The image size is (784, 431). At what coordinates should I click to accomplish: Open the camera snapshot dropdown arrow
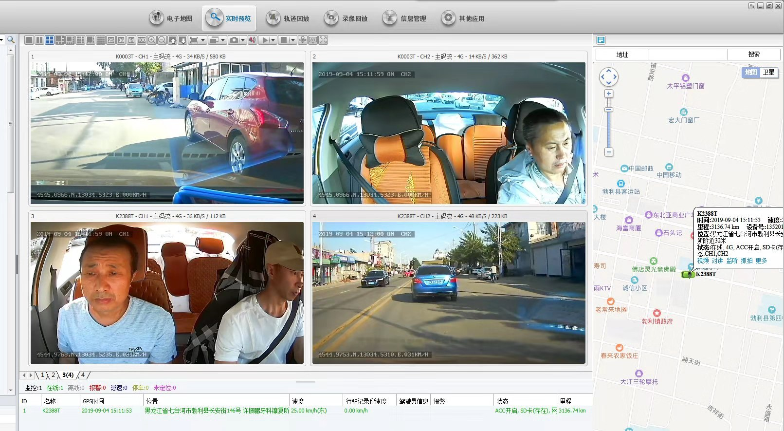point(243,40)
